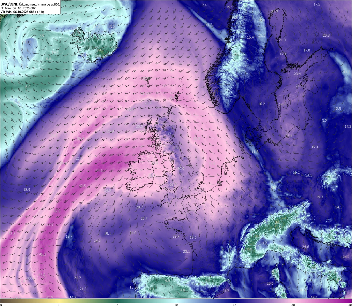Click the 25.9 value northwest of Ireland

click(x=110, y=131)
